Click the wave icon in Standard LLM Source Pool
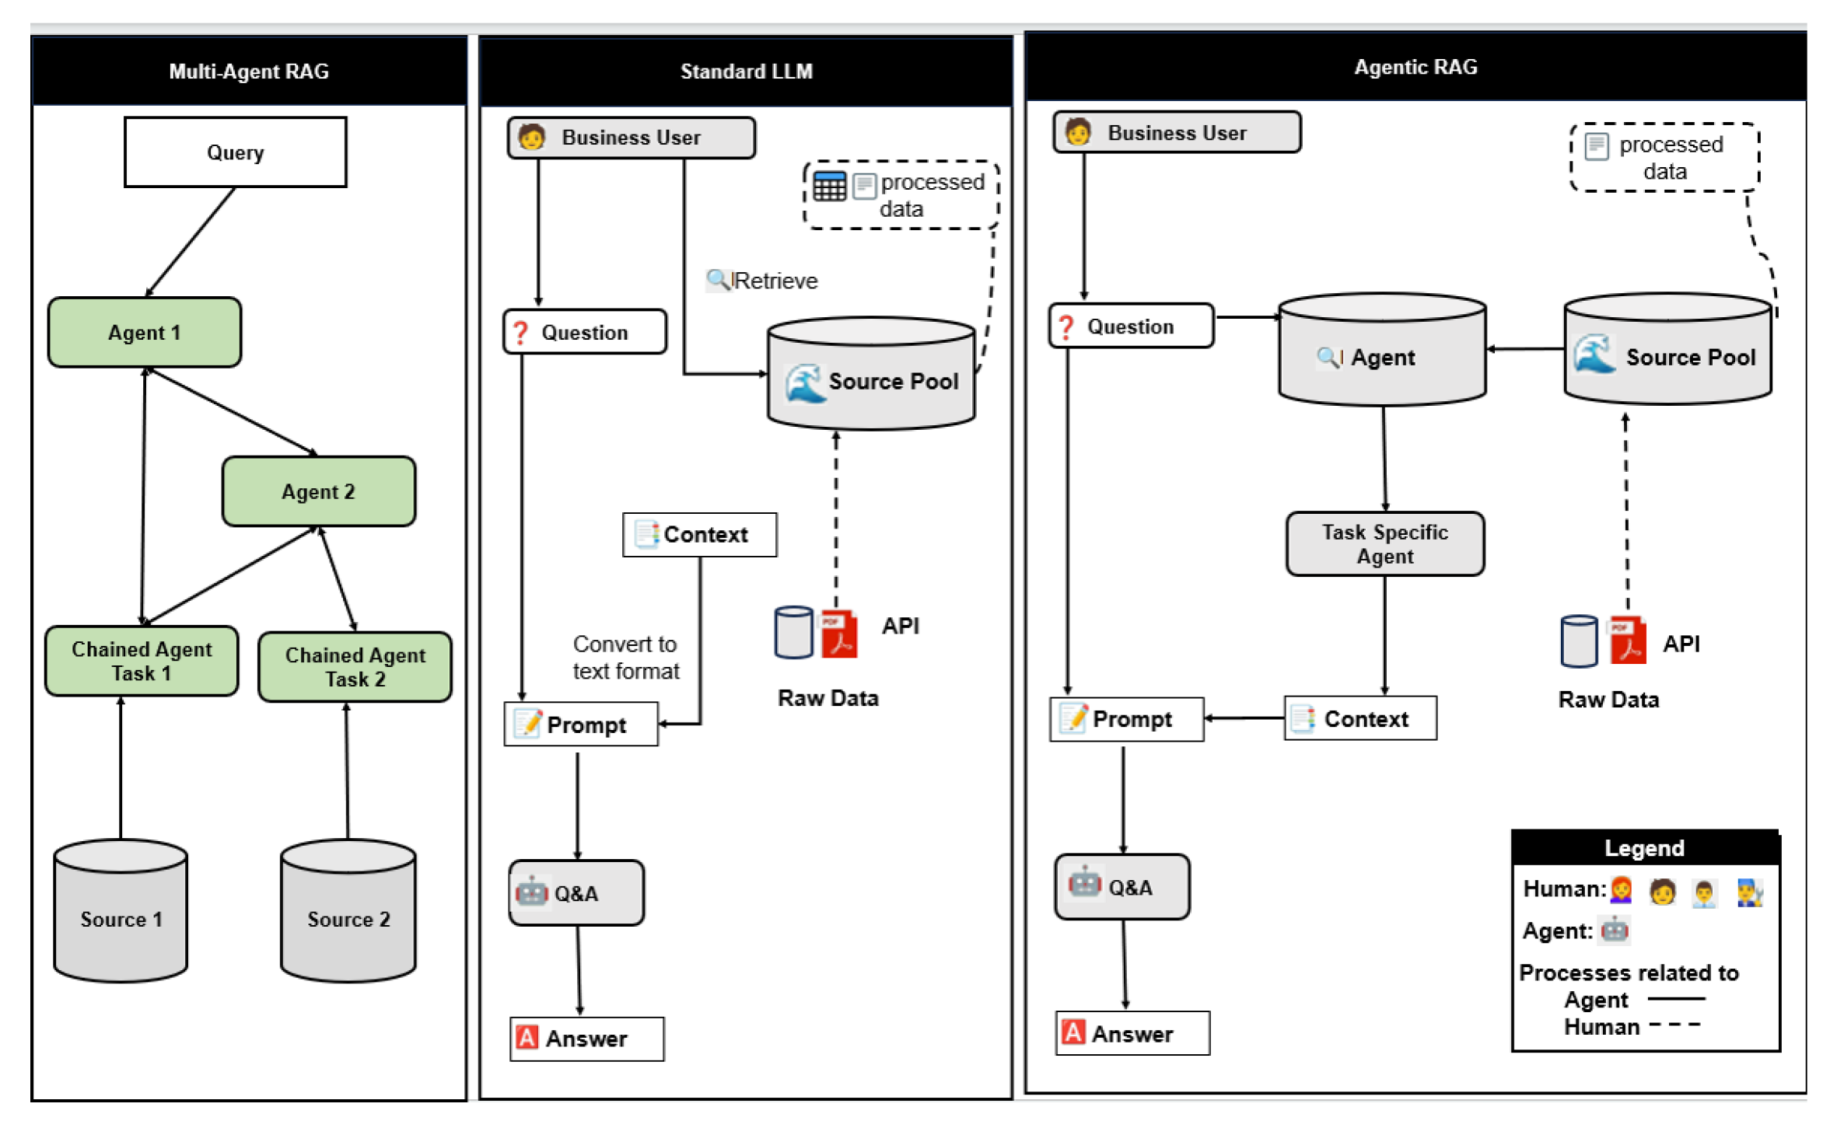1837x1128 pixels. (804, 383)
